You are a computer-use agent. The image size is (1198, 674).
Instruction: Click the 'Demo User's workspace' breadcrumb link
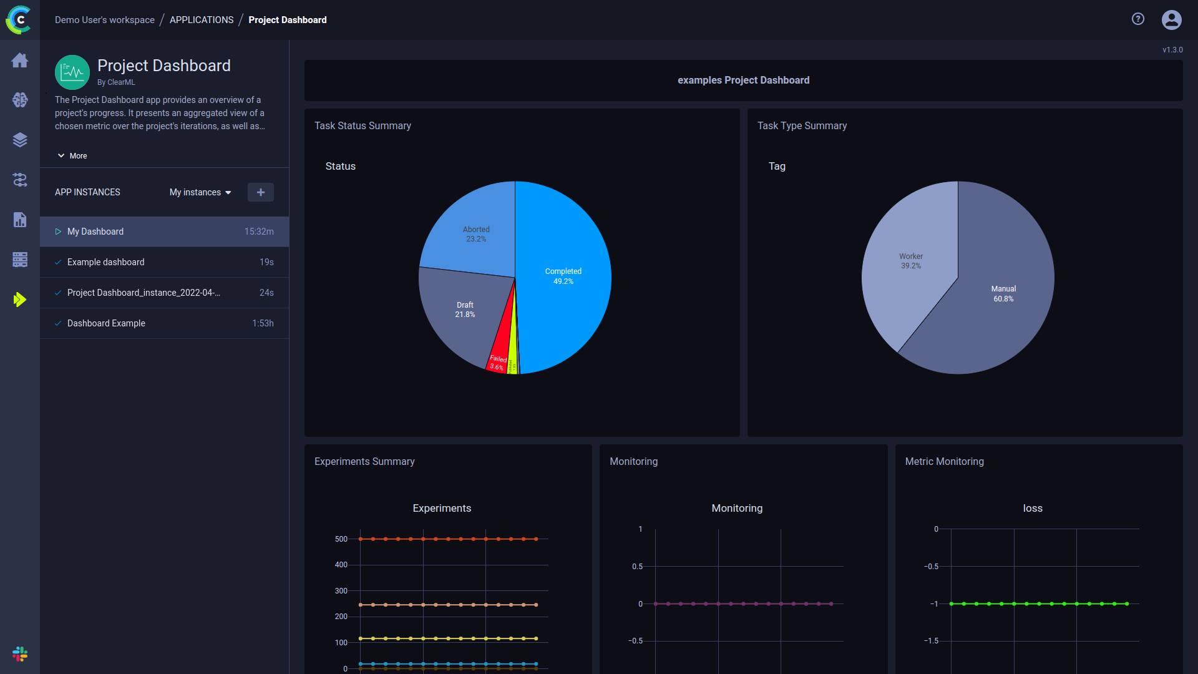tap(105, 19)
